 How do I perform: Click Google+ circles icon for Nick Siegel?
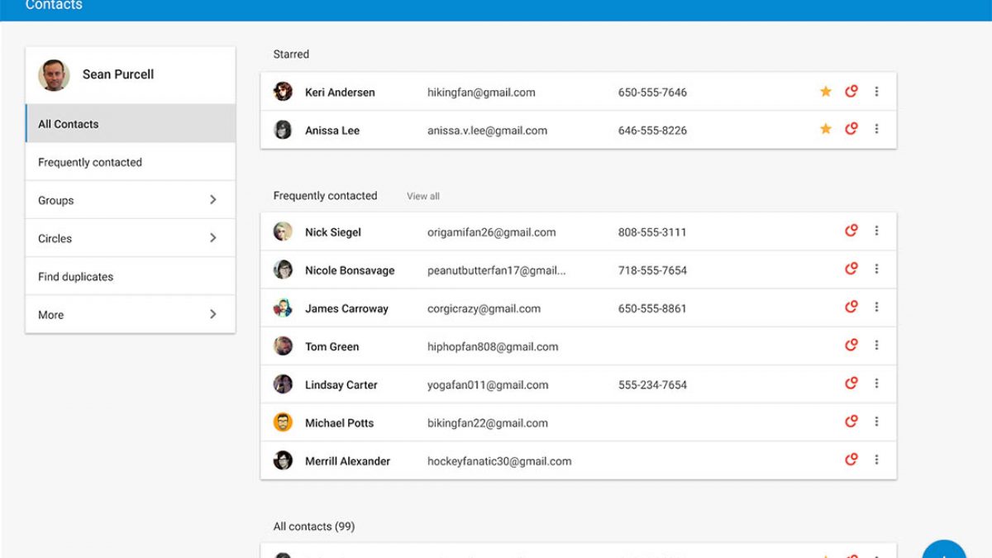point(851,231)
